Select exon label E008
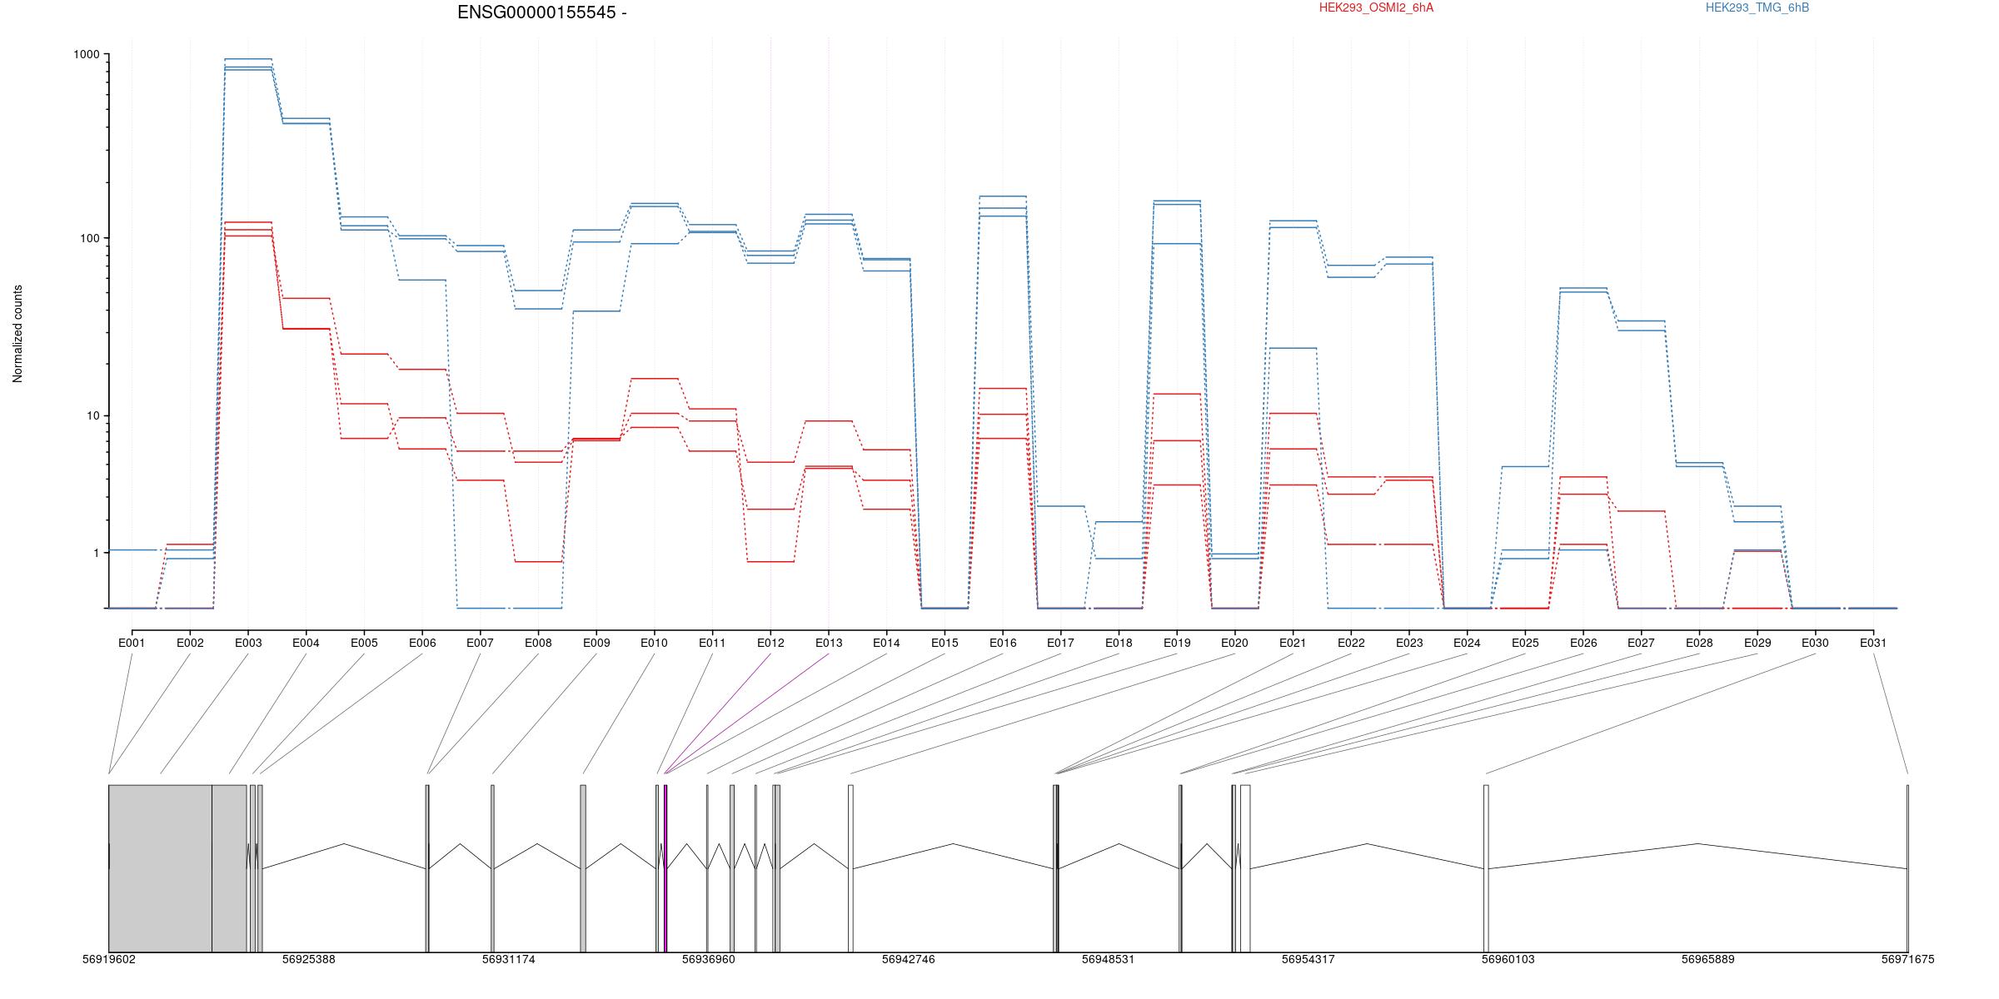This screenshot has height=999, width=1999. pyautogui.click(x=538, y=643)
